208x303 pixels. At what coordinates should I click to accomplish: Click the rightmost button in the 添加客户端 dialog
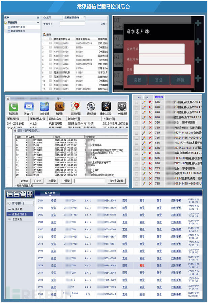(180, 80)
